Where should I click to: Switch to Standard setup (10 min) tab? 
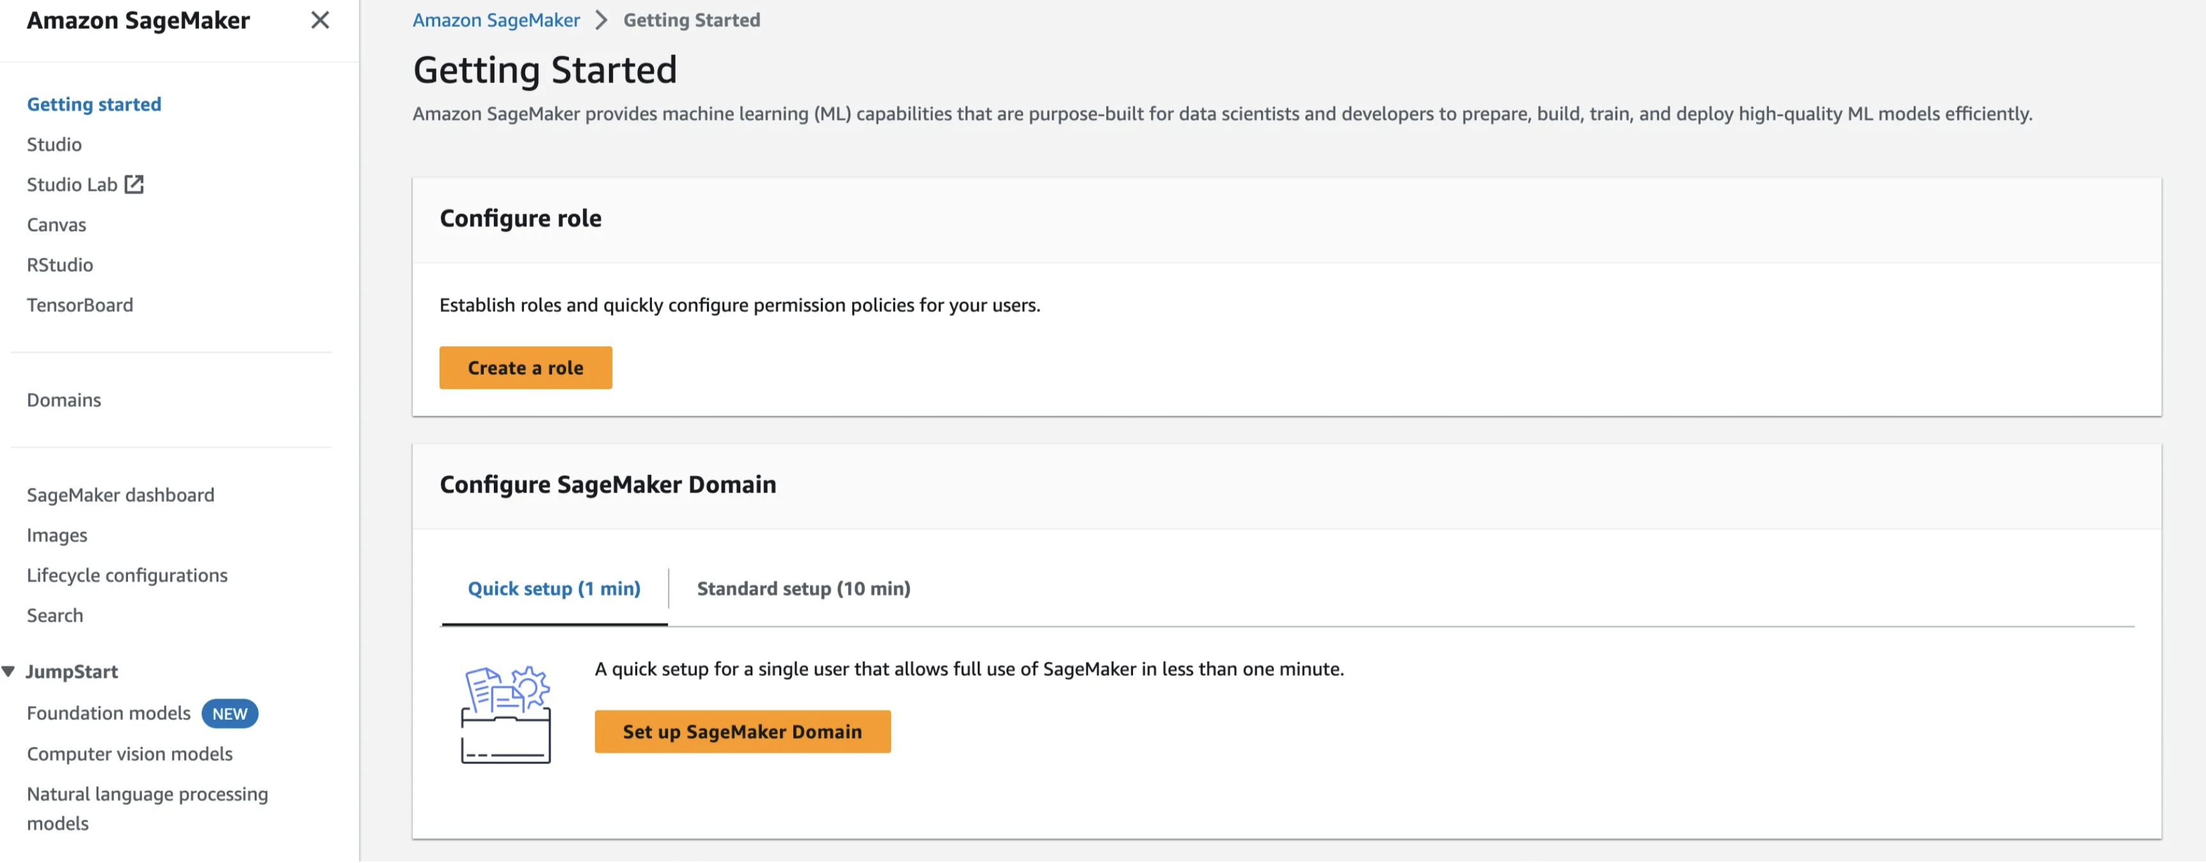point(802,589)
